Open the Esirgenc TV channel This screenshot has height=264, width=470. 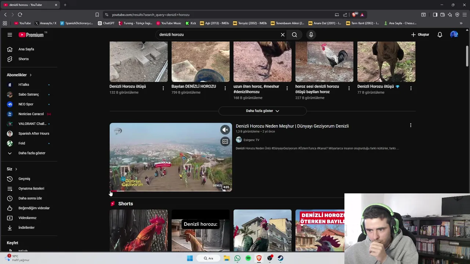pos(252,140)
